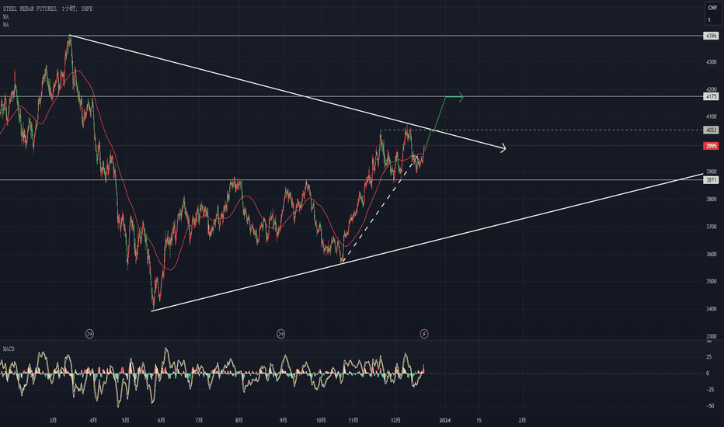Click the 10月 date on time axis
The height and width of the screenshot is (427, 724).
click(322, 420)
